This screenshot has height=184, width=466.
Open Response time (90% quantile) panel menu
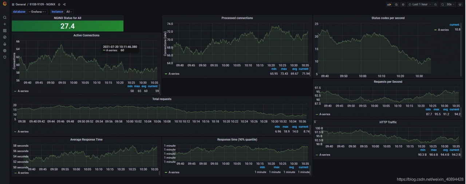[x=237, y=139]
